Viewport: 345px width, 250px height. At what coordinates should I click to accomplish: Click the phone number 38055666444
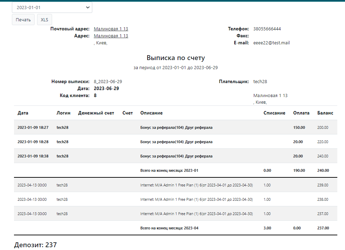267,29
